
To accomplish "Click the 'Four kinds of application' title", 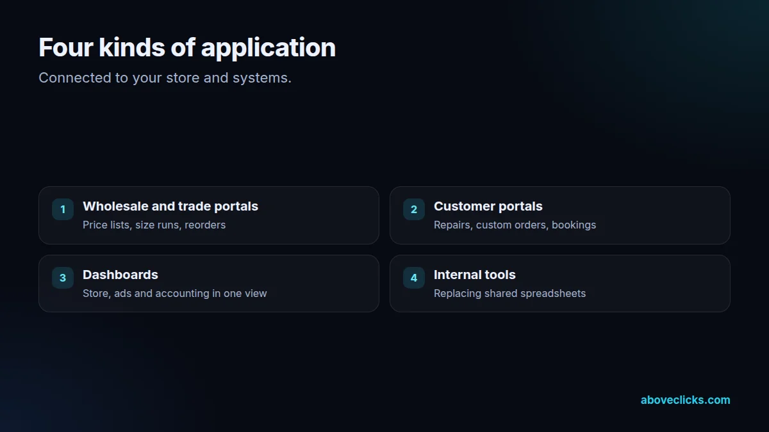I will [x=187, y=47].
